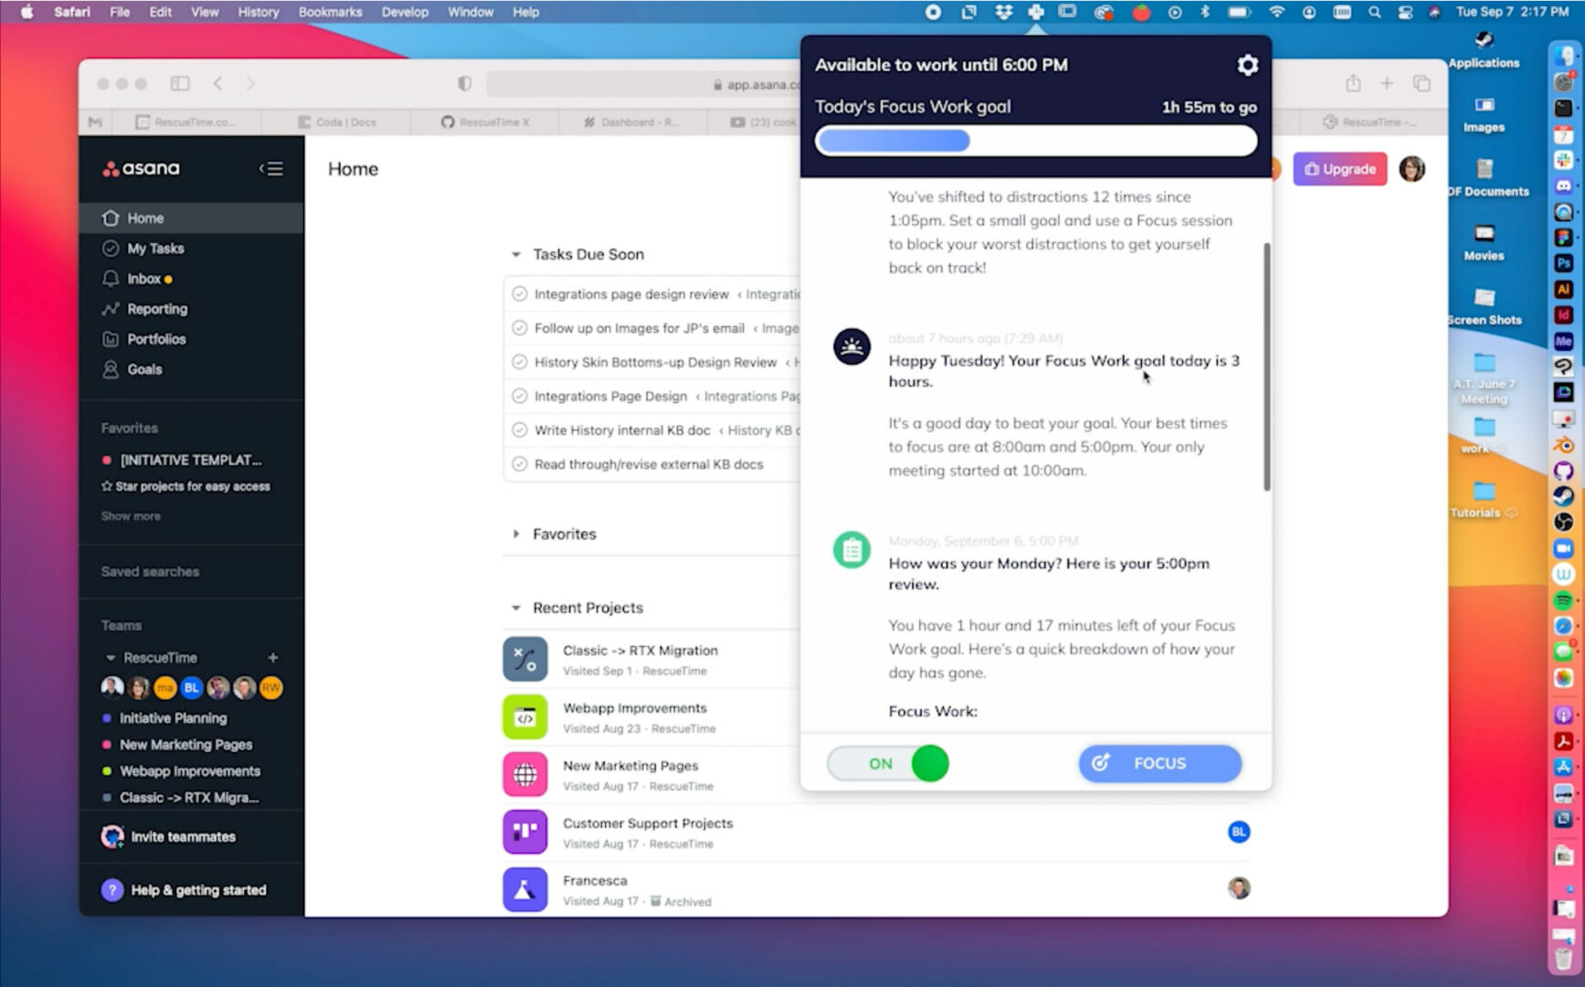Show Safari tab overview icon
The image size is (1585, 987).
coord(1421,83)
